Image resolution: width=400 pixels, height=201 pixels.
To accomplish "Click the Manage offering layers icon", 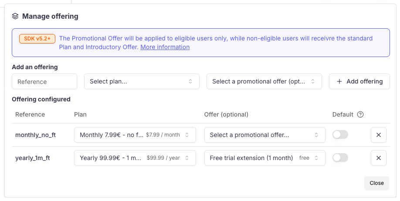I will [15, 17].
